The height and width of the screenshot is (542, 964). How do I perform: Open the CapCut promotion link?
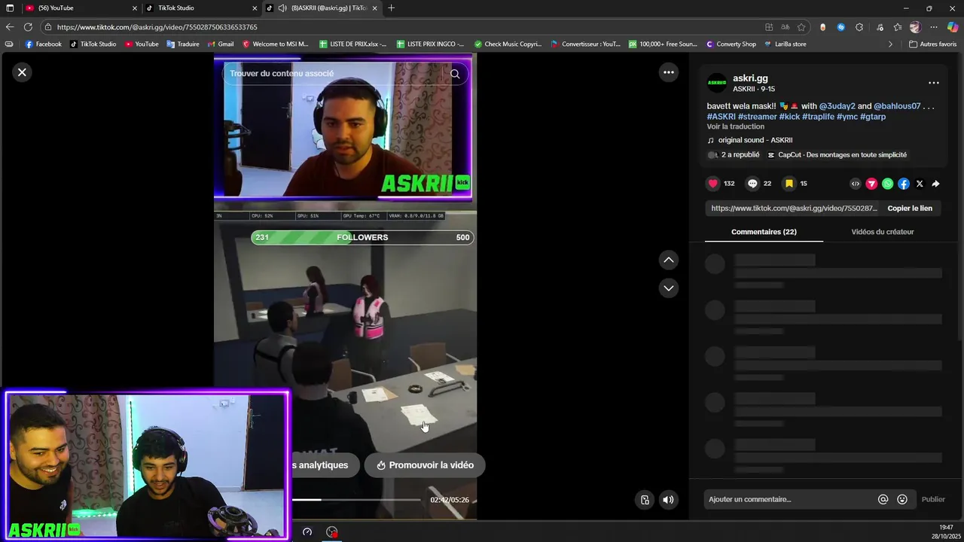837,155
